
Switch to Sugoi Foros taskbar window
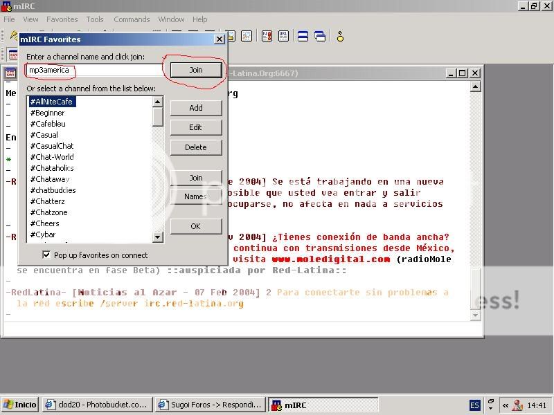[x=211, y=405]
